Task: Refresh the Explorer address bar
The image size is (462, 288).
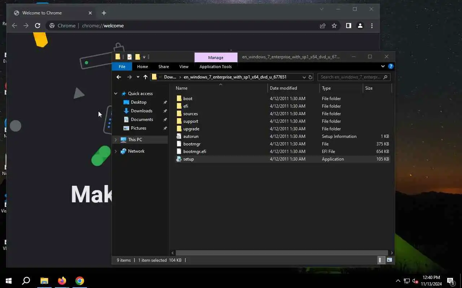Action: click(x=310, y=77)
